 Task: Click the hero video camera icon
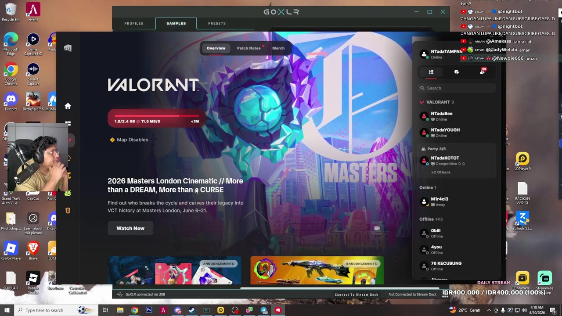[x=377, y=228]
